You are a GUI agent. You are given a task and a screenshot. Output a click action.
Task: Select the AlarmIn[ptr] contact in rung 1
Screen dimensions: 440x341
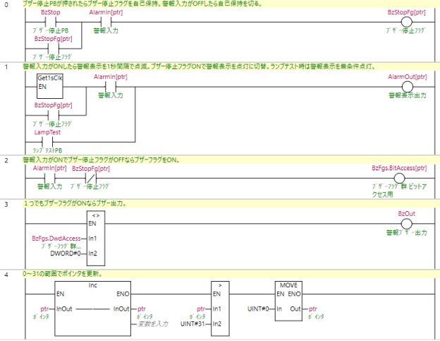pos(111,87)
